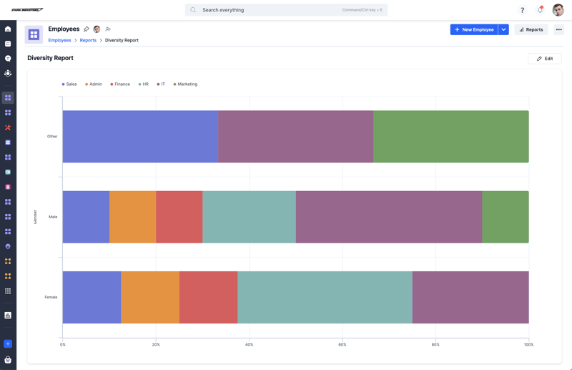Click the Search everything field
This screenshot has height=370, width=572.
coord(286,10)
